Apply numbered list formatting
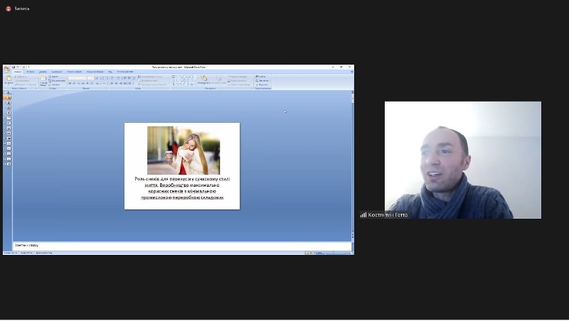The height and width of the screenshot is (321, 569). [119, 78]
